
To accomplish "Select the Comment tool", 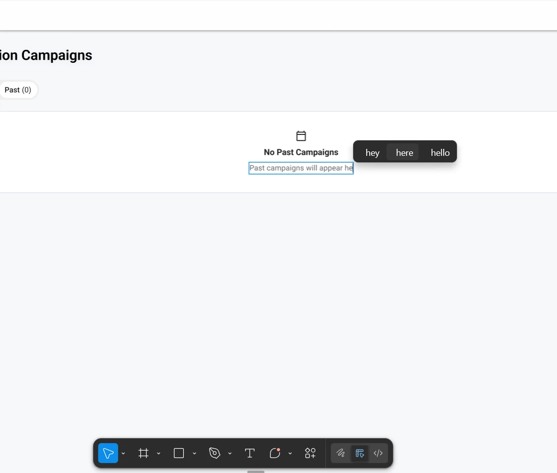I will (x=275, y=453).
